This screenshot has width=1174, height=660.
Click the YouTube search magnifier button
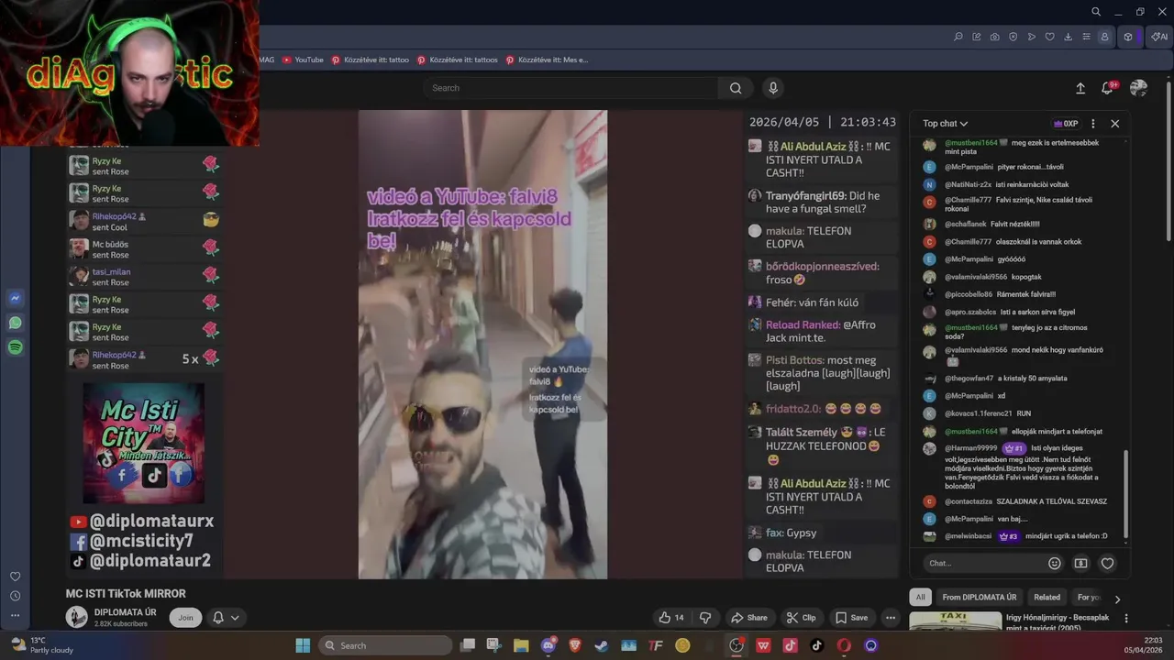736,88
